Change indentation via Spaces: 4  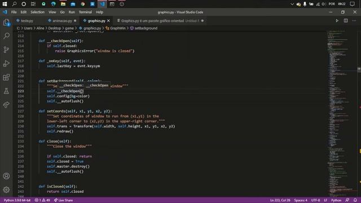pos(301,200)
